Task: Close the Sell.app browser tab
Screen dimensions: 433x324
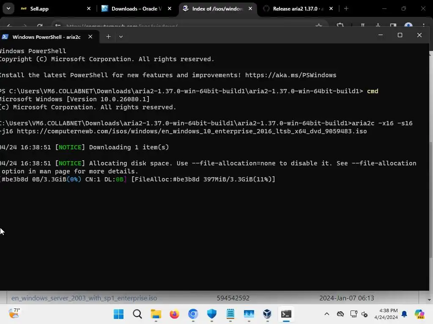Action: [x=89, y=9]
